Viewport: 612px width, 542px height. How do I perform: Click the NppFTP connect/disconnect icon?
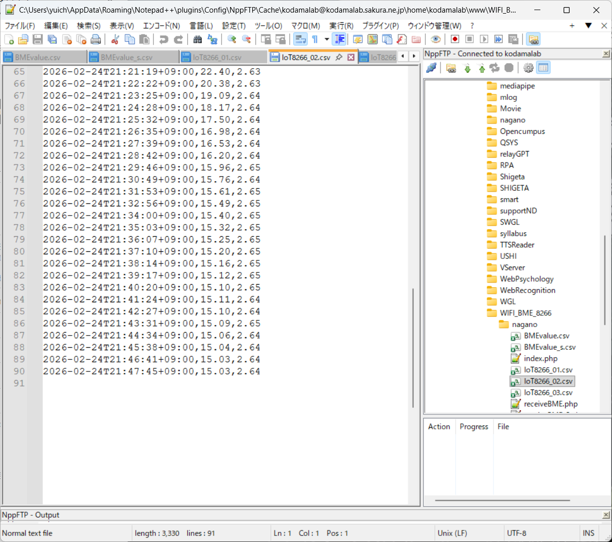[431, 68]
